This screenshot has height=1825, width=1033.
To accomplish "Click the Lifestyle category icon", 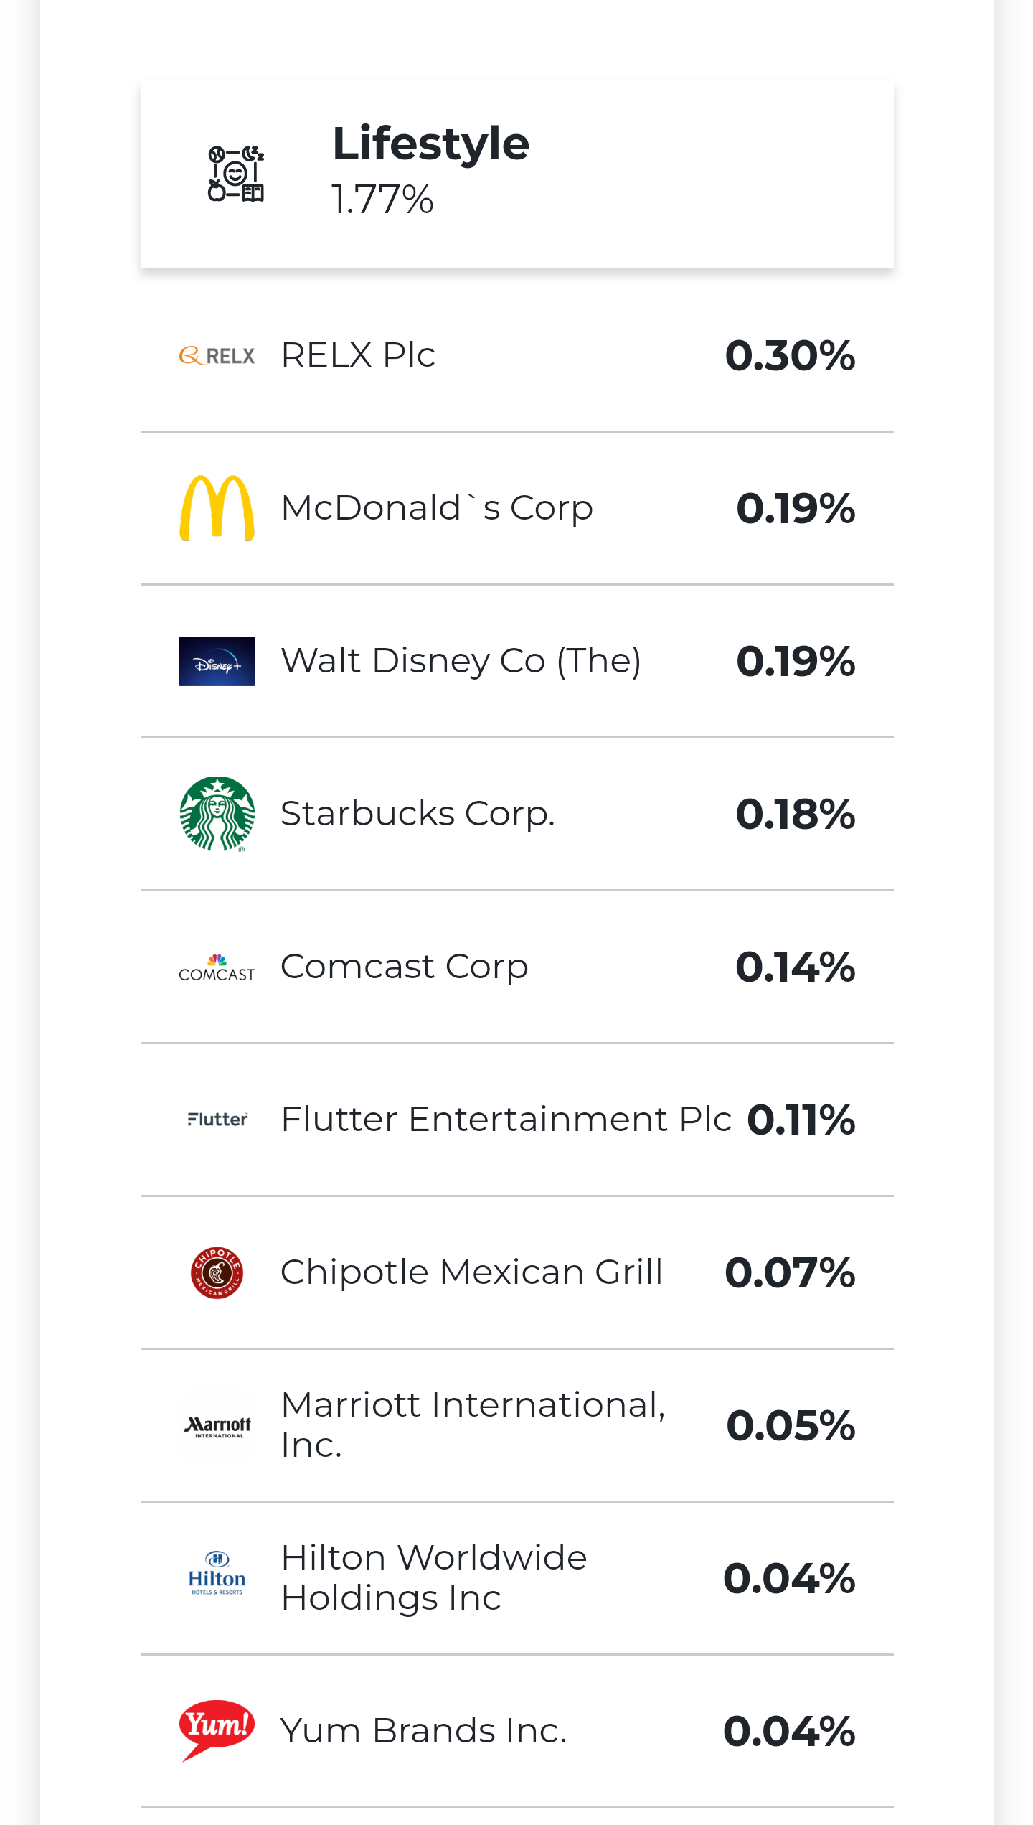I will (x=236, y=174).
